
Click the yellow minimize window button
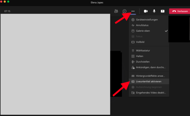click(x=5, y=2)
